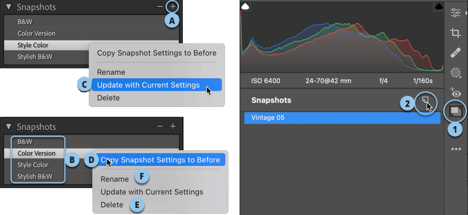Choose highlighted Copy Snapshot Settings to Before
Viewport: 468px width, 215px height.
[160, 159]
